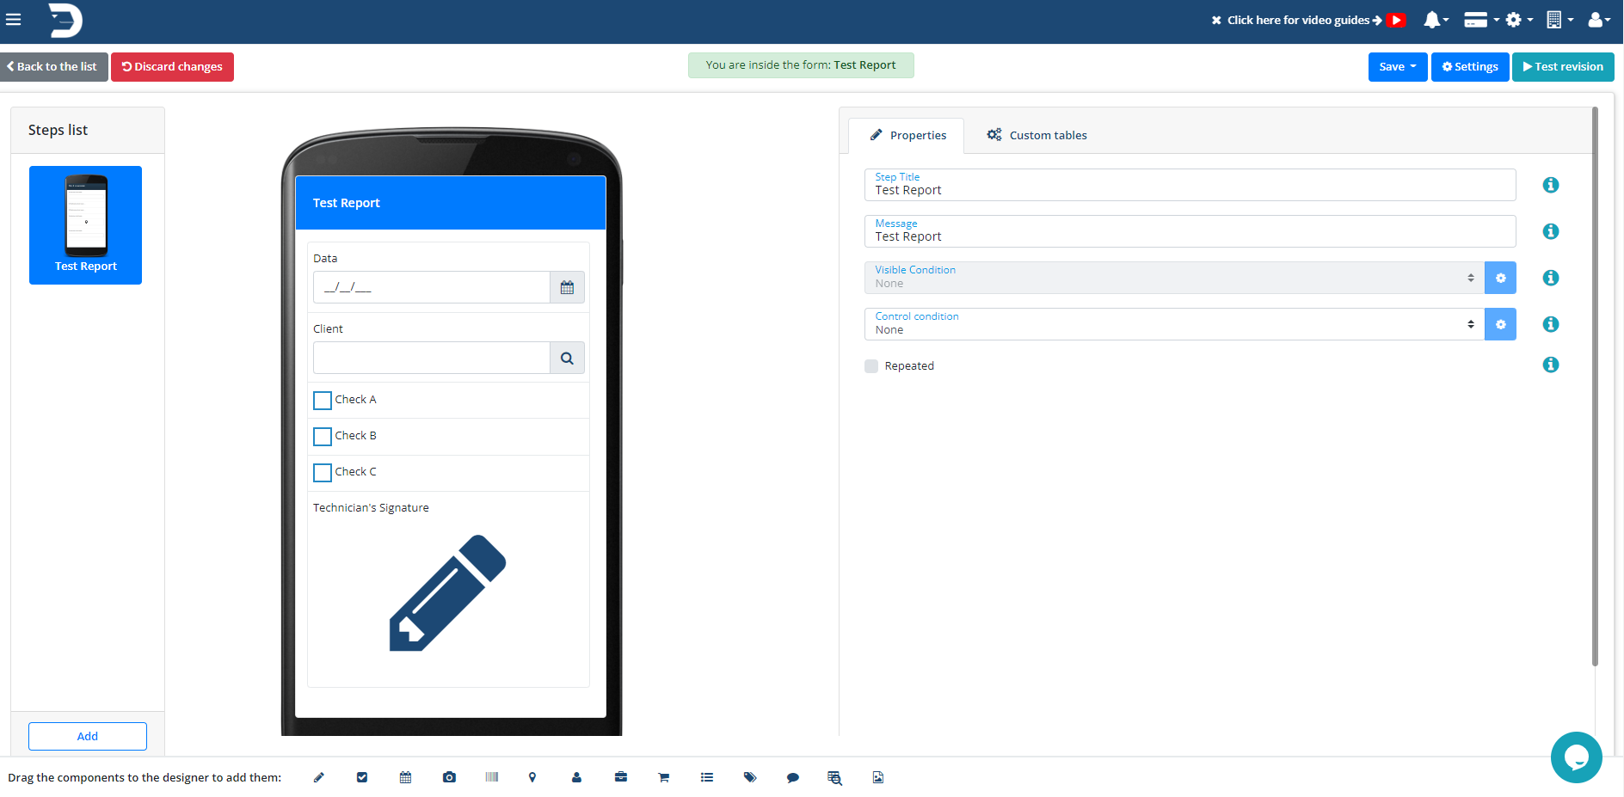Open the notifications bell dropdown
The height and width of the screenshot is (797, 1624).
pos(1436,20)
